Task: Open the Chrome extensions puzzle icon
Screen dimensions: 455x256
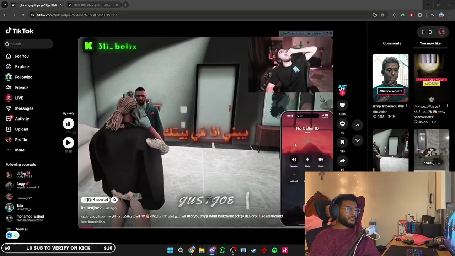Action: [420, 15]
